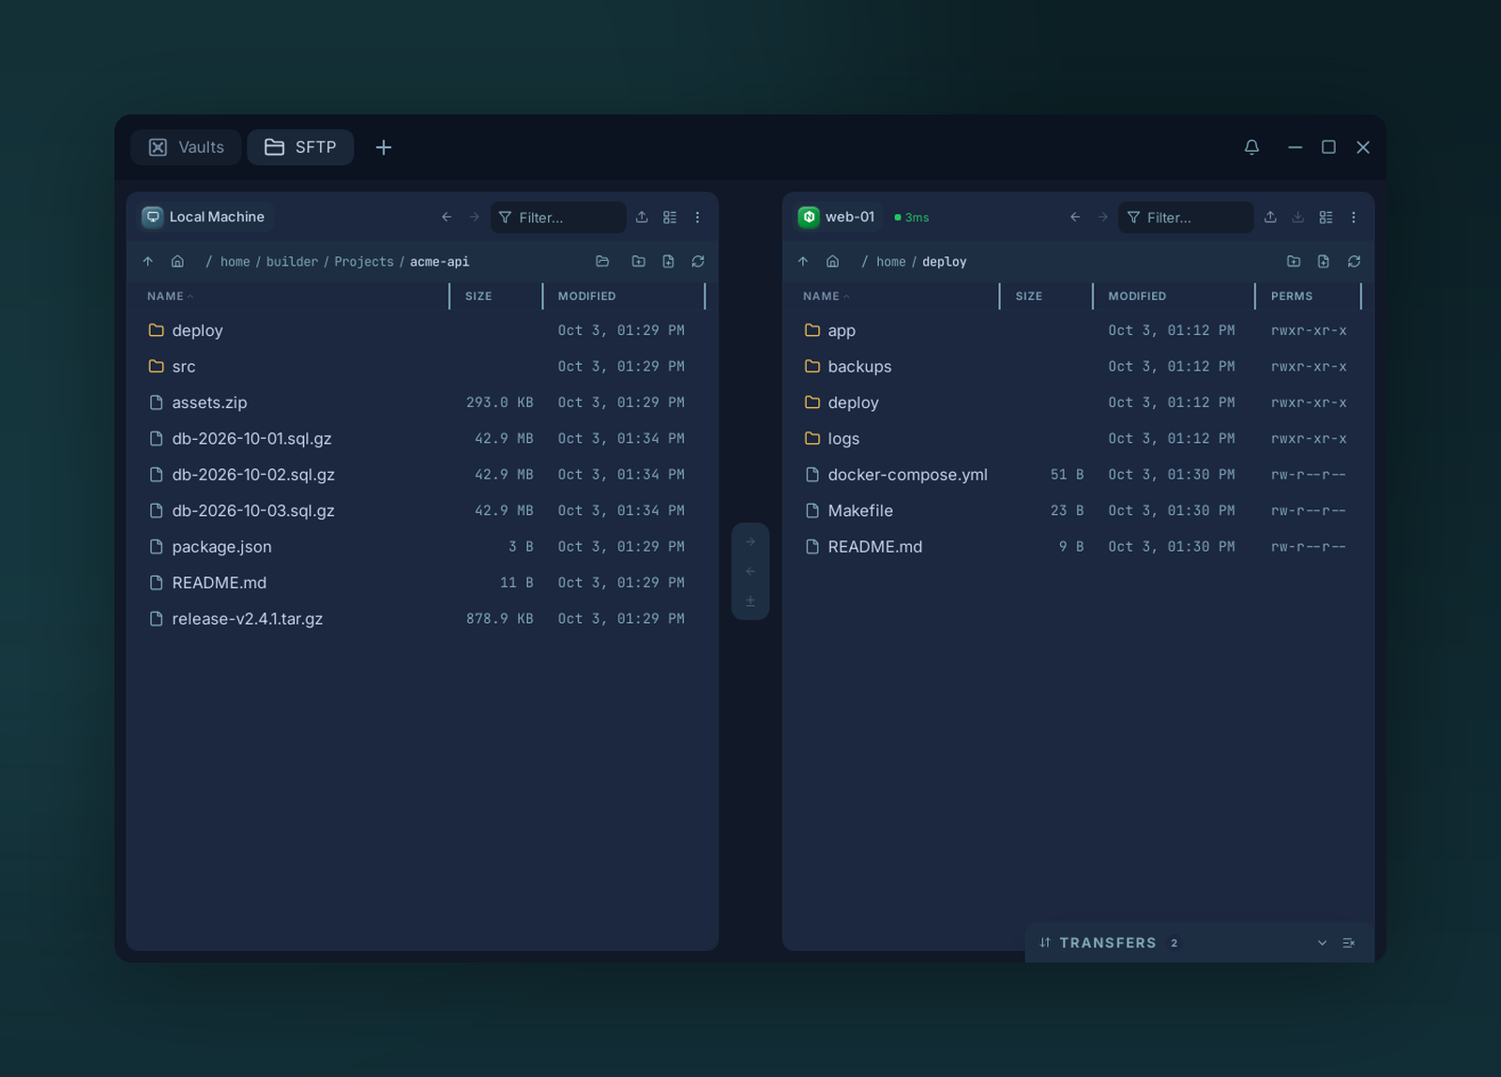Navigate to builder in local breadcrumb
The height and width of the screenshot is (1077, 1501).
[292, 262]
